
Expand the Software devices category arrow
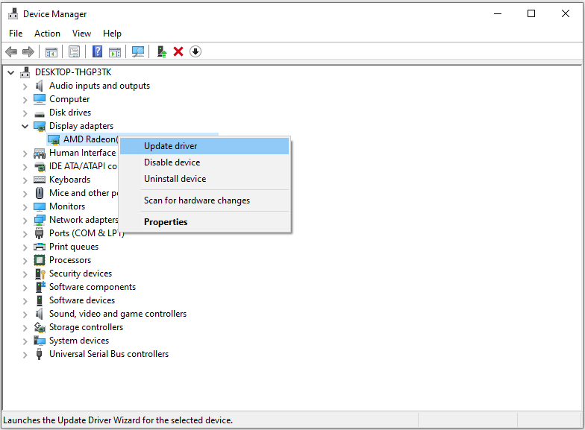point(25,301)
